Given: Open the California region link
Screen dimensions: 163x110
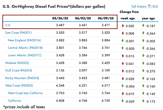Looking at the screenshot, I should tap(14, 101).
